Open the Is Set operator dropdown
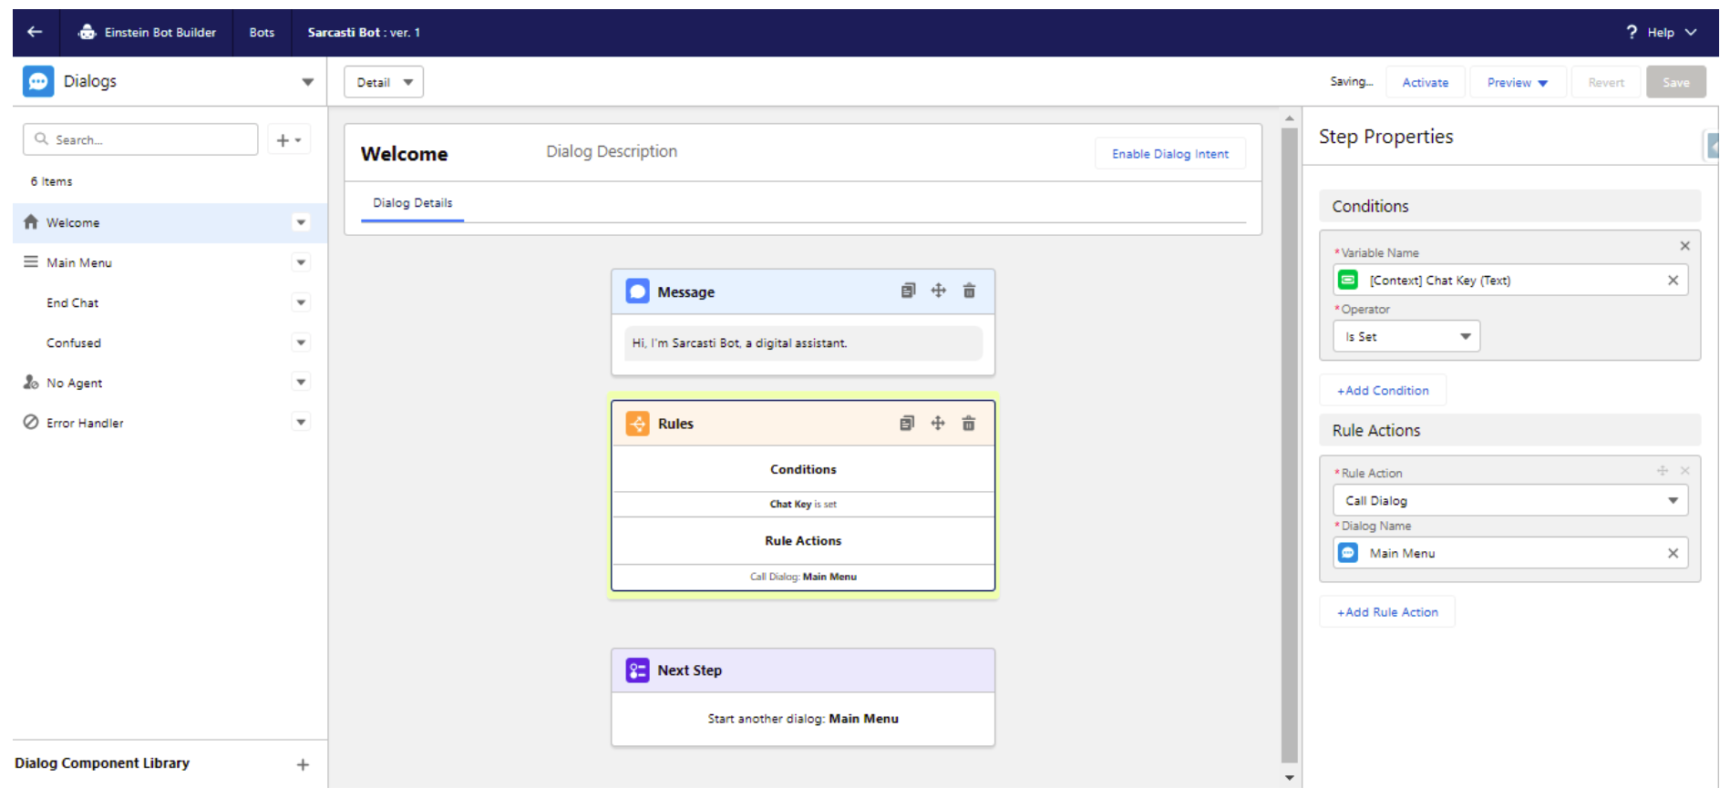 coord(1406,337)
